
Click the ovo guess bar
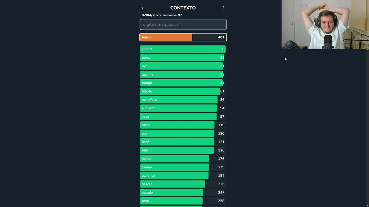[183, 66]
